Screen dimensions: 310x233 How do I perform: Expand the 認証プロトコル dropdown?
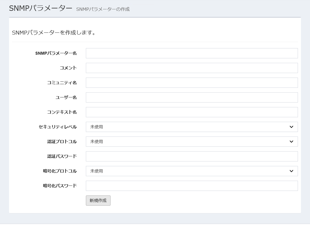coord(192,142)
